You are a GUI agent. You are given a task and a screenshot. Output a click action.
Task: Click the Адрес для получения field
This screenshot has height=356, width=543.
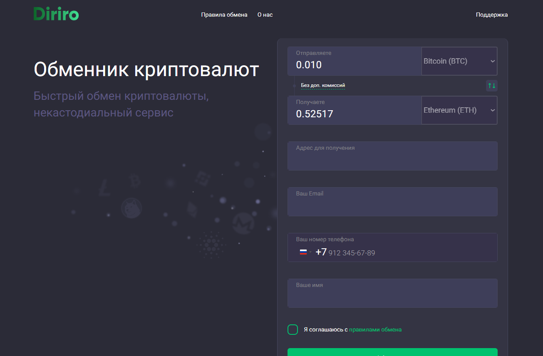pos(392,160)
